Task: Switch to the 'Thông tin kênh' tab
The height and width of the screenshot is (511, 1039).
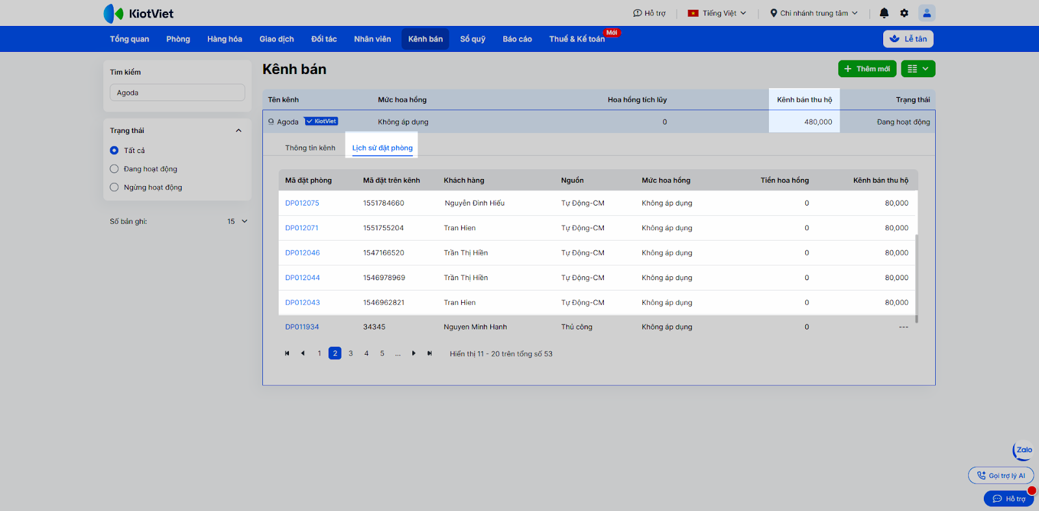Action: (310, 148)
